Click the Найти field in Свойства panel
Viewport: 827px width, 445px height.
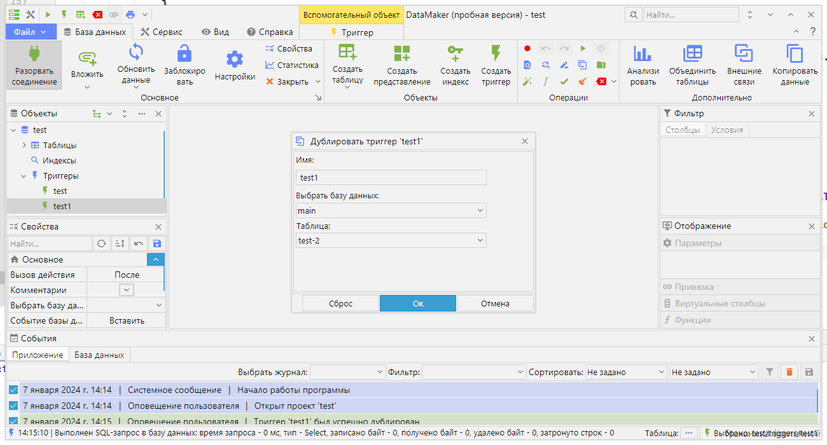50,243
